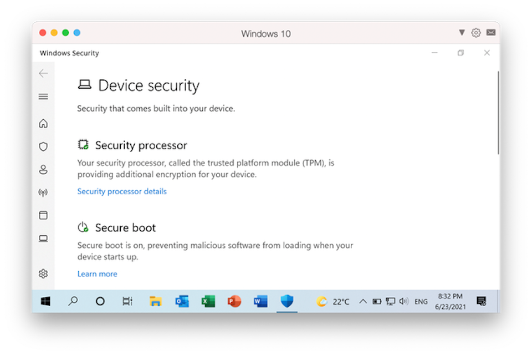532x355 pixels.
Task: Open Security processor details link
Action: coord(122,191)
